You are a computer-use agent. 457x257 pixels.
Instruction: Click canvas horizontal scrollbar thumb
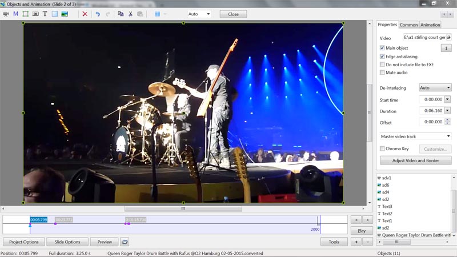(x=183, y=208)
